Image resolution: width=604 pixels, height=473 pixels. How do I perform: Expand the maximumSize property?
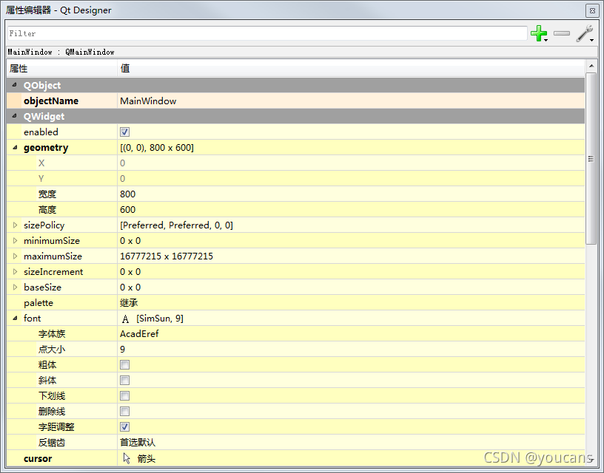point(15,256)
